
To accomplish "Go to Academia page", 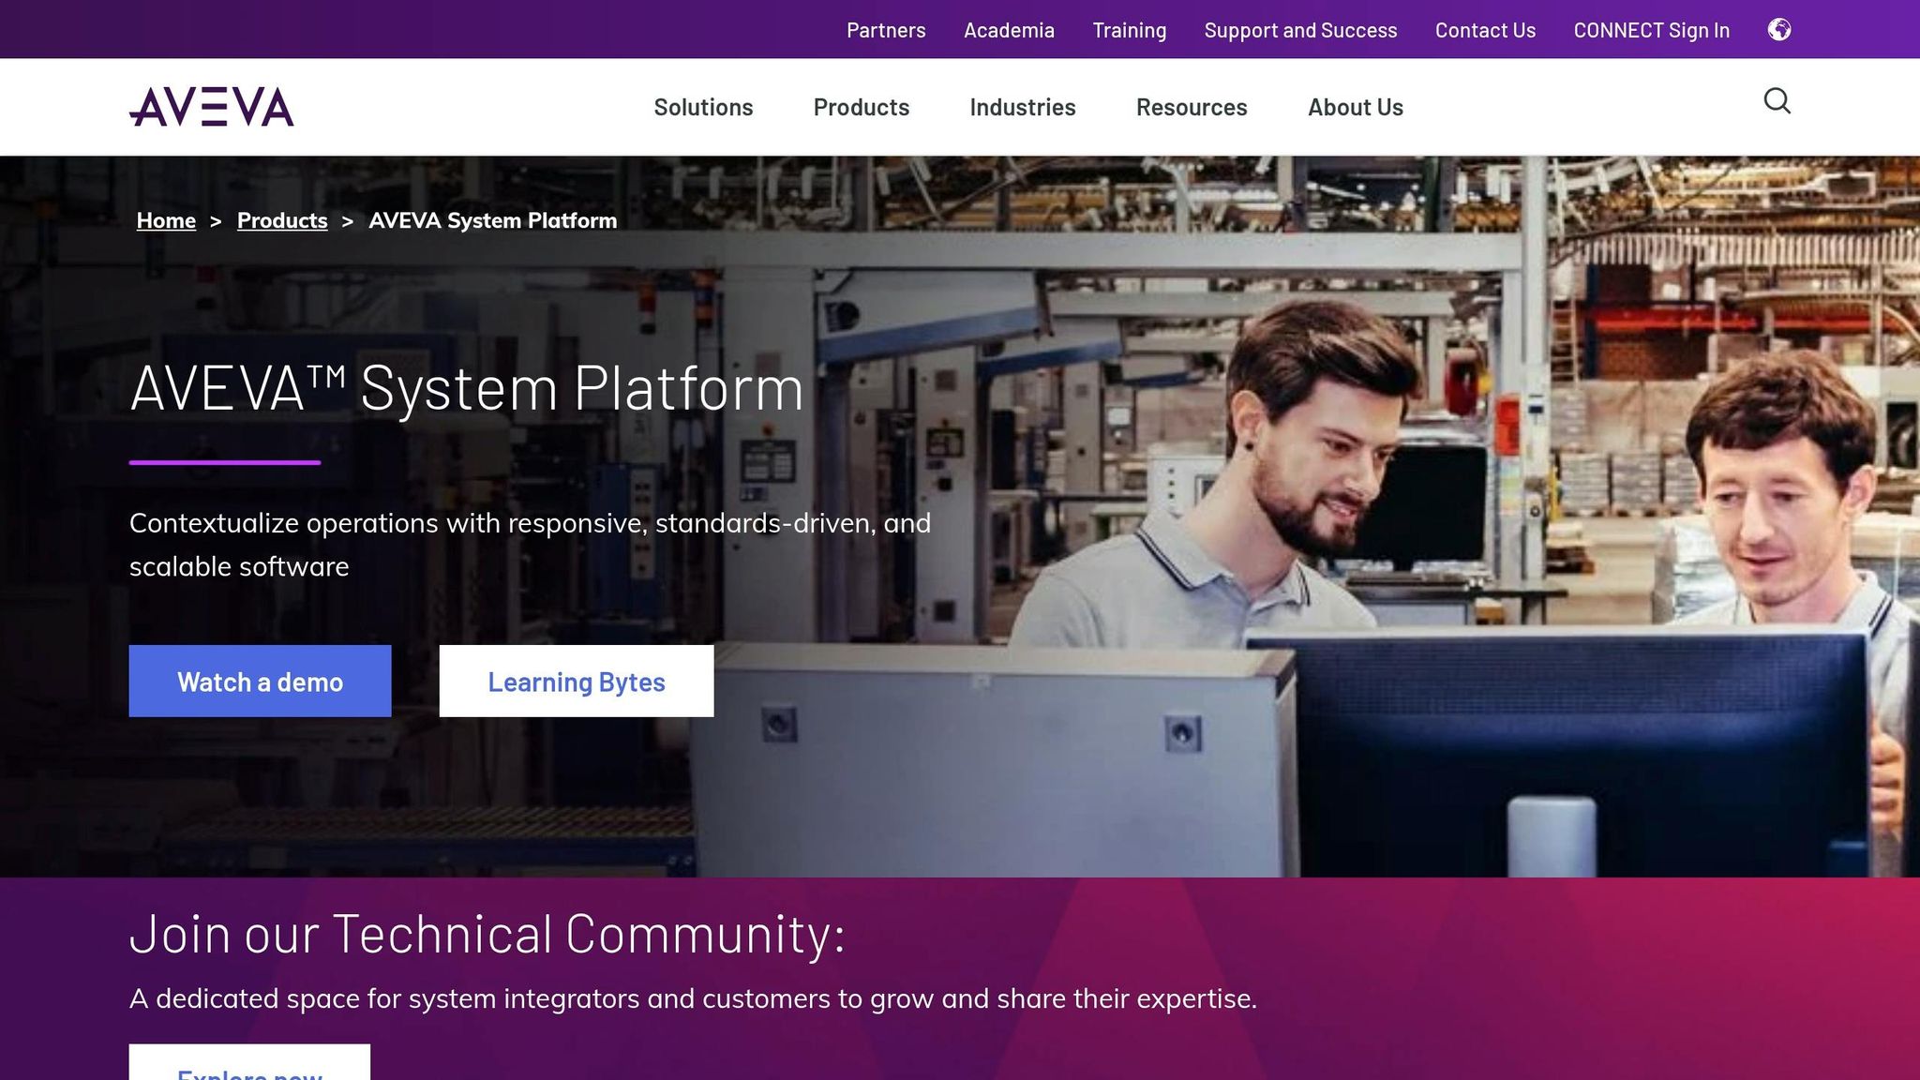I will coord(1009,30).
